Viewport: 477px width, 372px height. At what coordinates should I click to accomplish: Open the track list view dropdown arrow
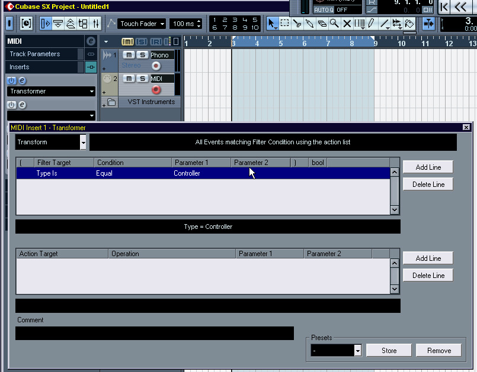point(106,41)
